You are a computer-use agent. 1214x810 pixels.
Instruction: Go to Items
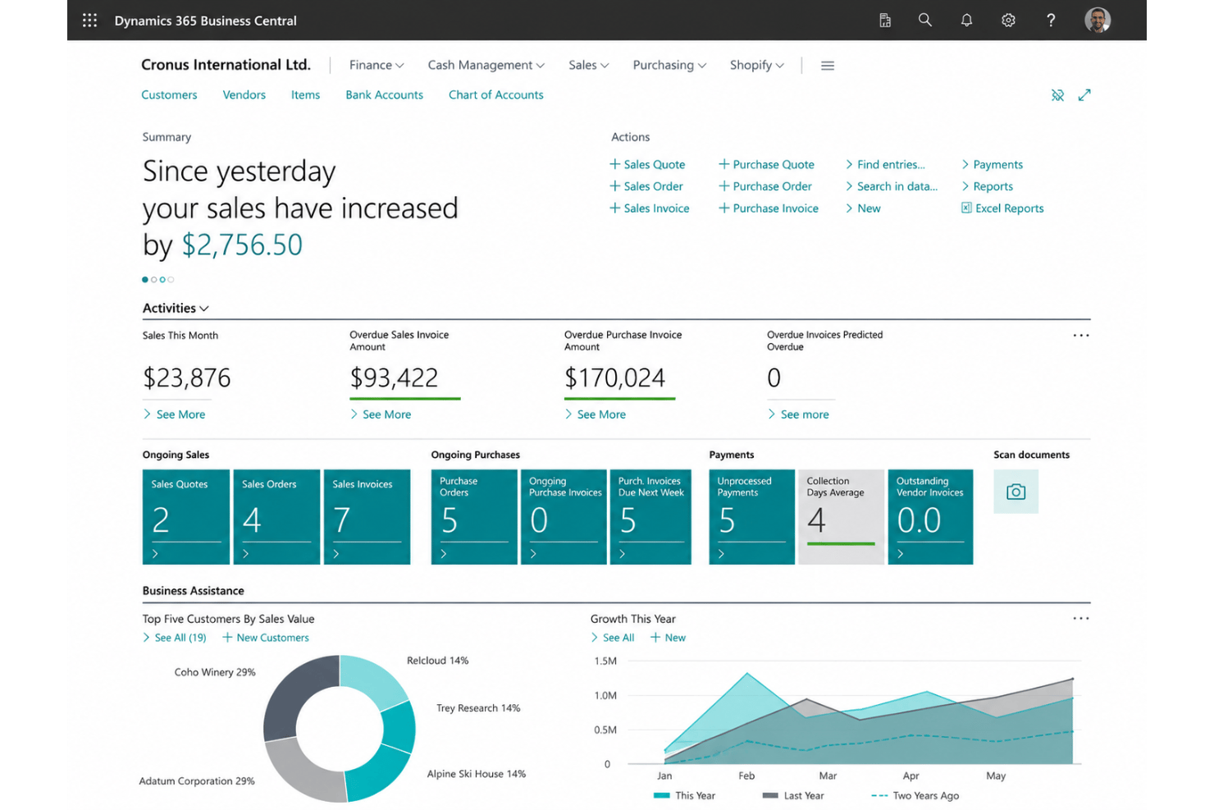tap(305, 95)
